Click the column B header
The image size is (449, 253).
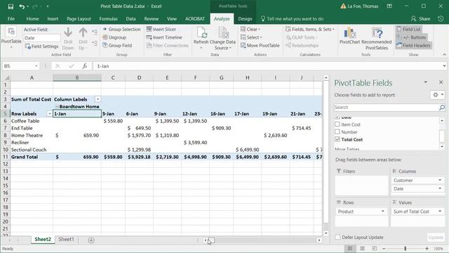pos(77,77)
